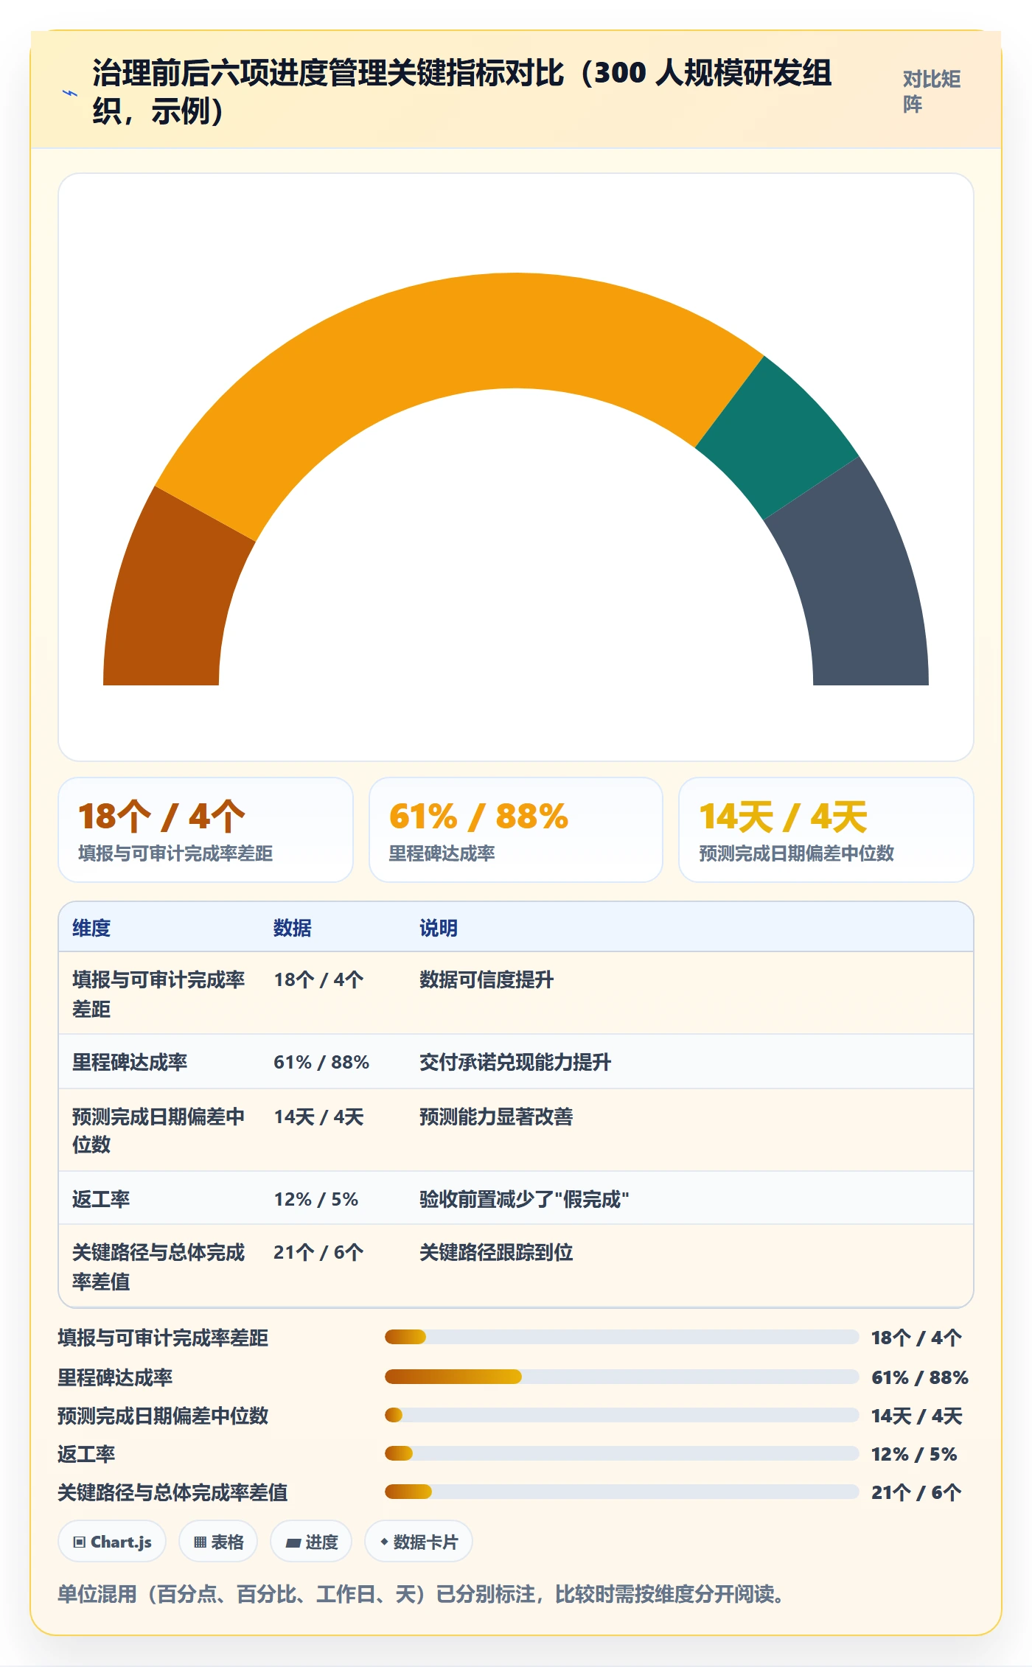Click the diamond icon in 数据卡片 chip
This screenshot has height=1667, width=1032.
pyautogui.click(x=384, y=1542)
